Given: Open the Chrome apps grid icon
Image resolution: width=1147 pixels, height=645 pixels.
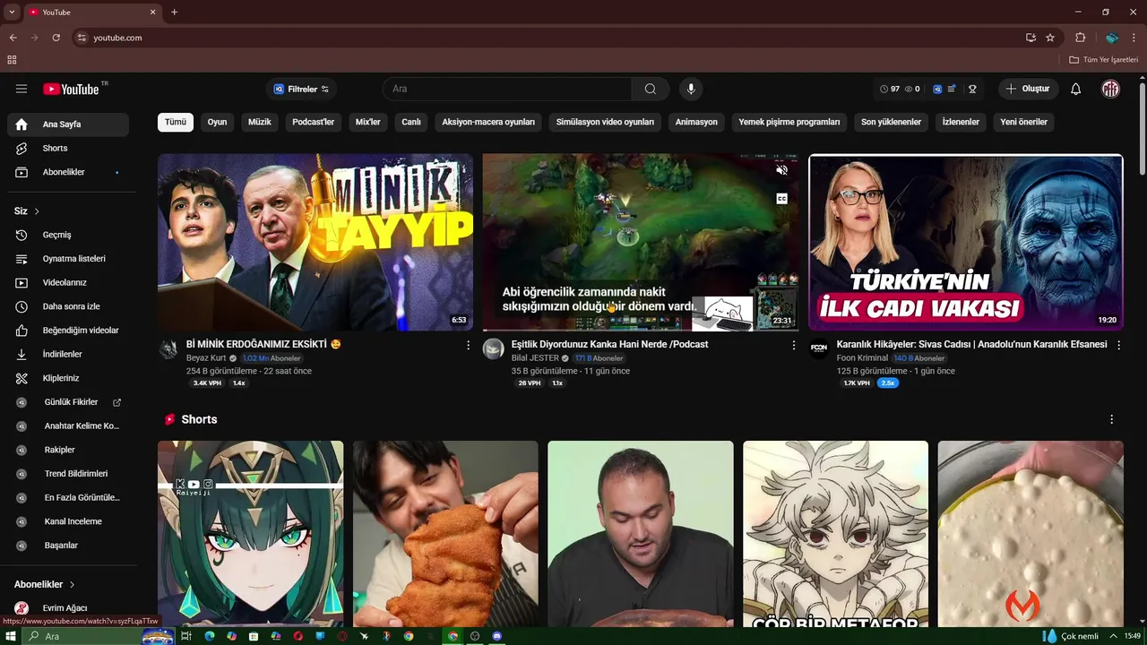Looking at the screenshot, I should click(x=12, y=60).
